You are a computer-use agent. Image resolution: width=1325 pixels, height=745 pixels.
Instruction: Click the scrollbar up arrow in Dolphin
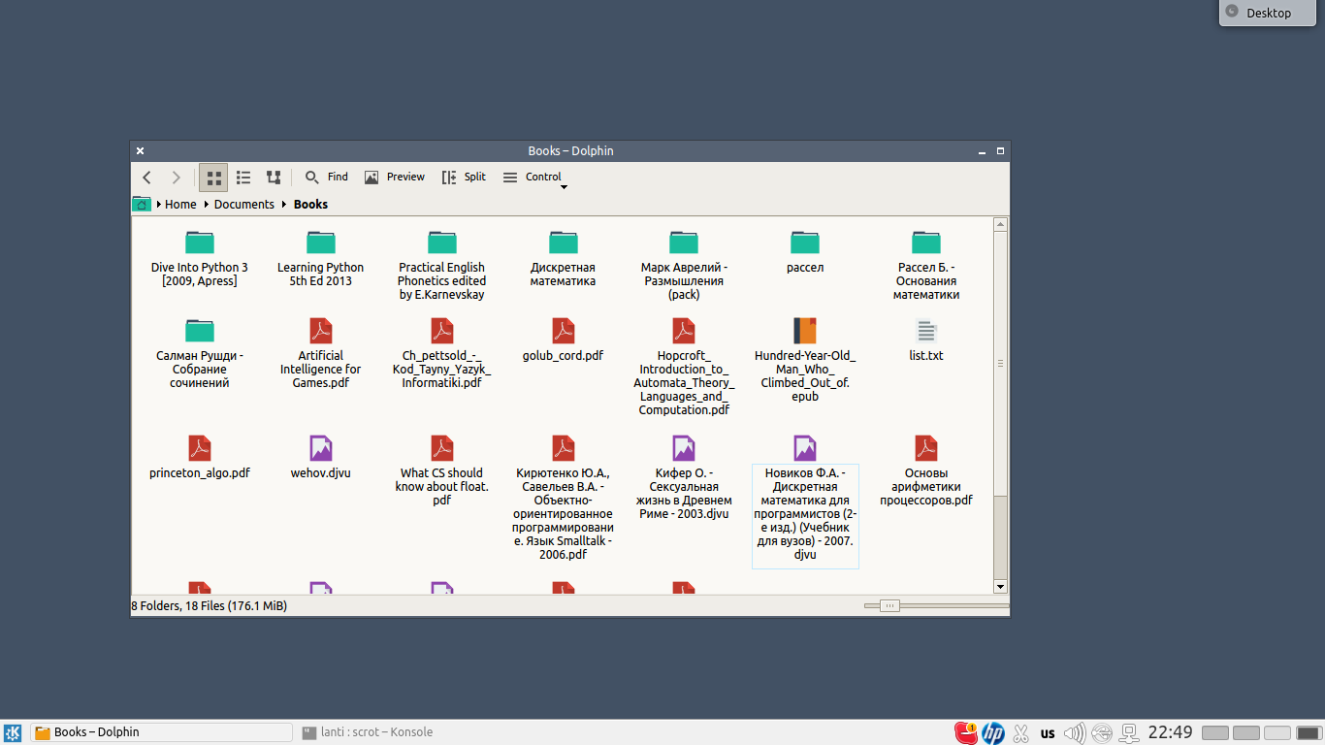(x=1001, y=225)
